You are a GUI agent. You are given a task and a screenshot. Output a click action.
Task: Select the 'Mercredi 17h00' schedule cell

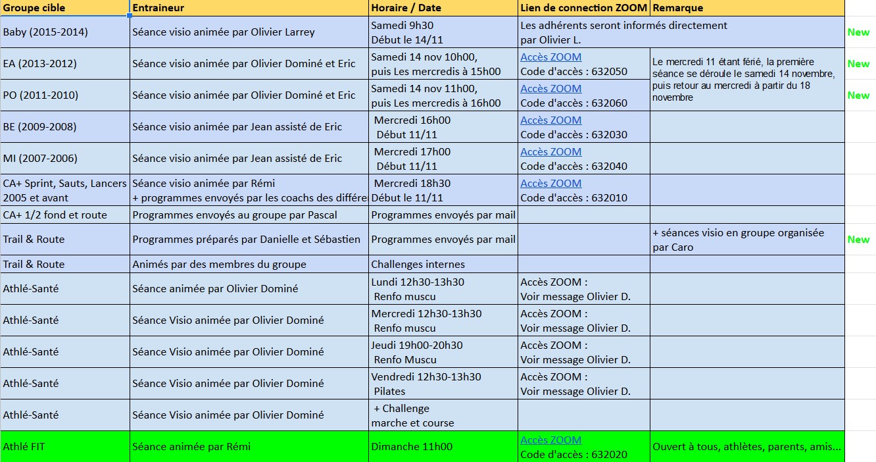[x=443, y=159]
